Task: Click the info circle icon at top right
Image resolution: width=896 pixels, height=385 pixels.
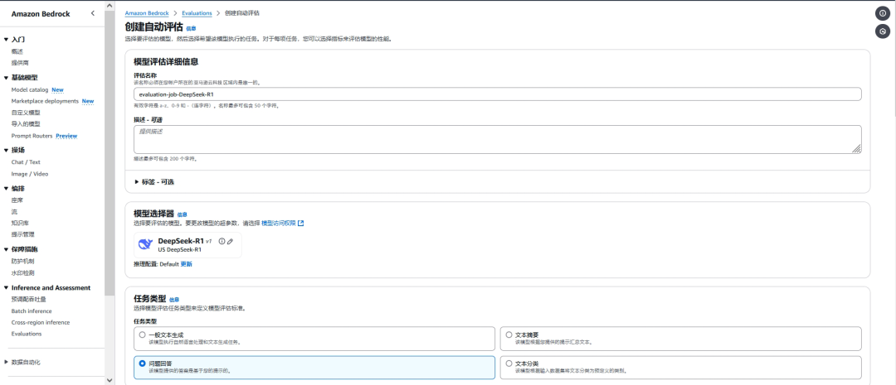Action: point(883,13)
